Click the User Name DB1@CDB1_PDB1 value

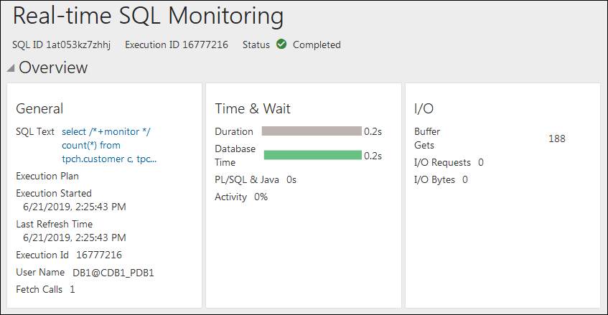coord(113,273)
